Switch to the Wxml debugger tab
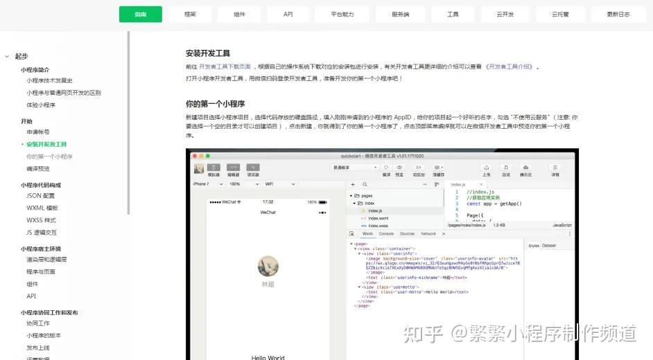Viewport: 653px width, 360px height. pos(367,234)
